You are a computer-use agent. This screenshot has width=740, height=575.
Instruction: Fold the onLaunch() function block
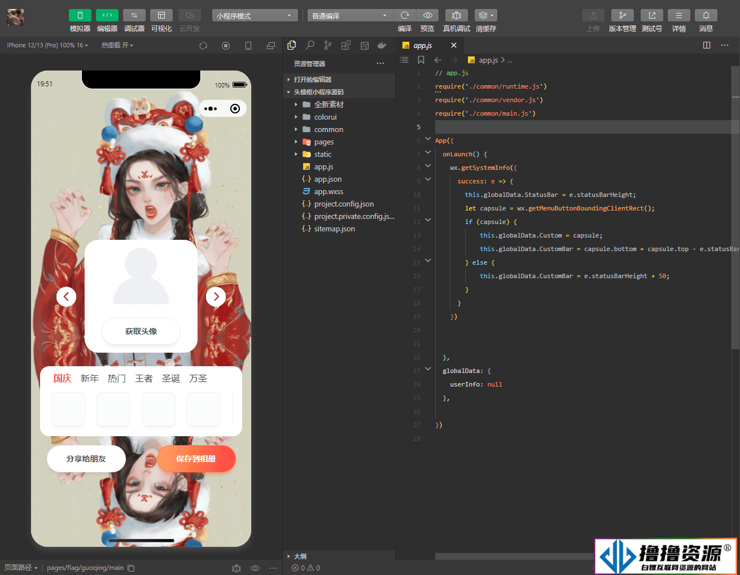click(x=428, y=152)
